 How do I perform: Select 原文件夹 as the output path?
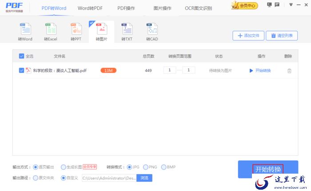point(36,178)
